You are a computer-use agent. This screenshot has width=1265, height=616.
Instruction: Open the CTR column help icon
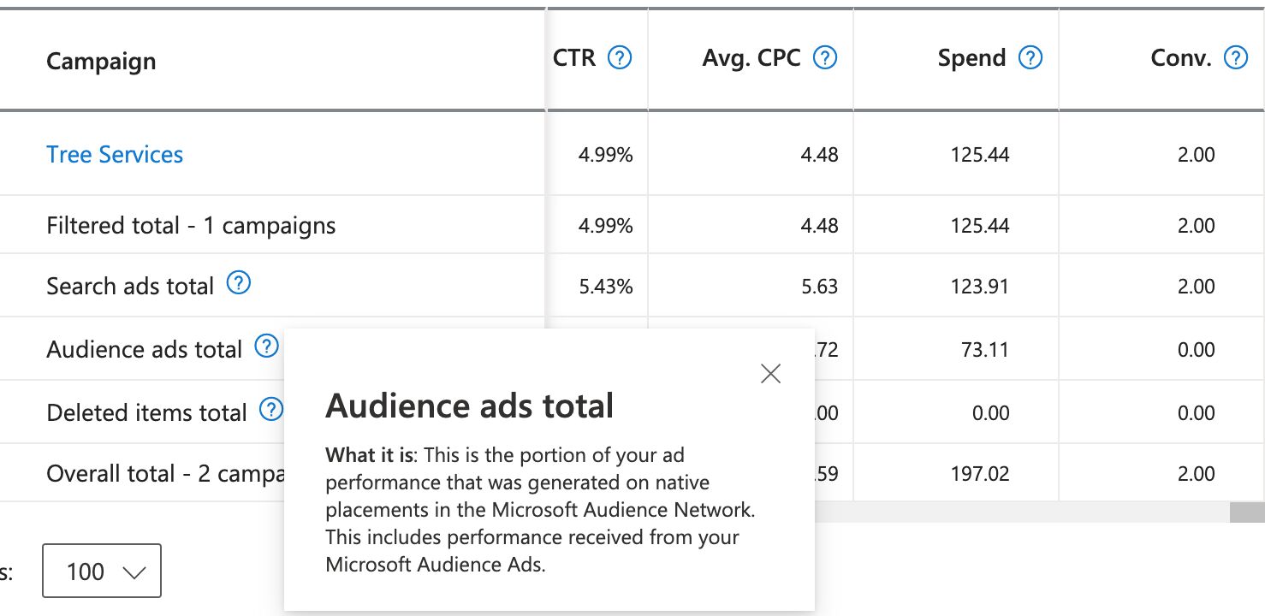[x=620, y=57]
